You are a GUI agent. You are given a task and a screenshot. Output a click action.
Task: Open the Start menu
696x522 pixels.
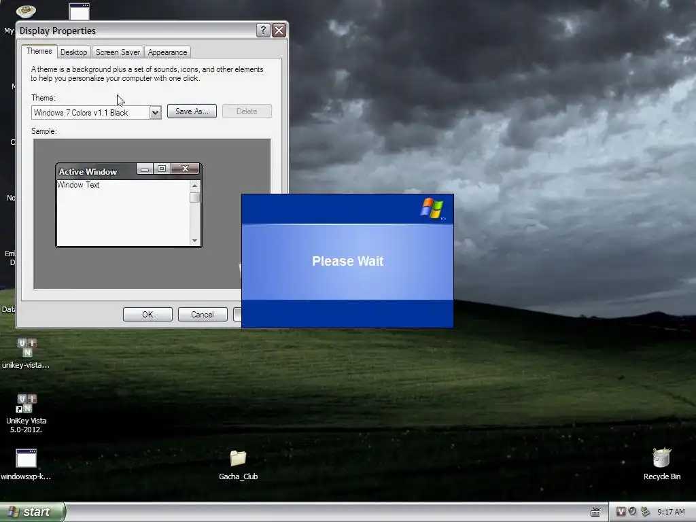(x=33, y=512)
